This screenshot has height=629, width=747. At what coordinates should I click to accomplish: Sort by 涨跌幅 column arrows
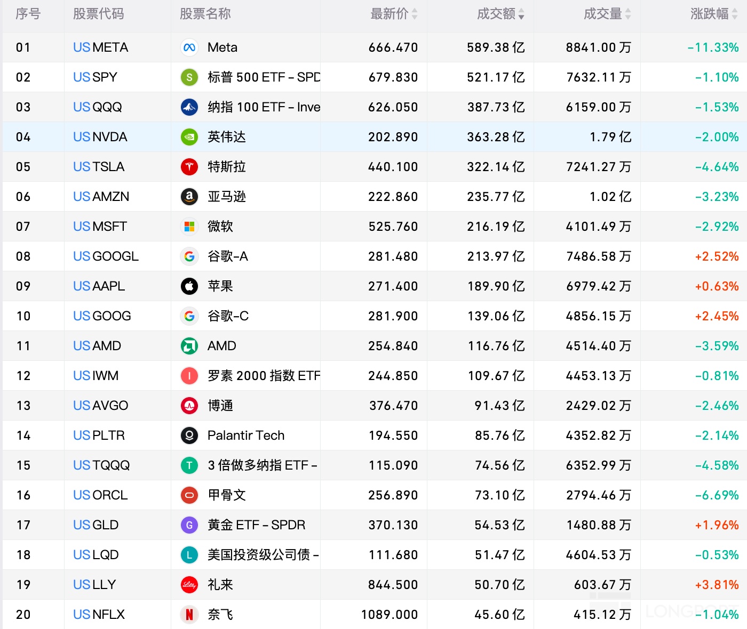(x=735, y=14)
